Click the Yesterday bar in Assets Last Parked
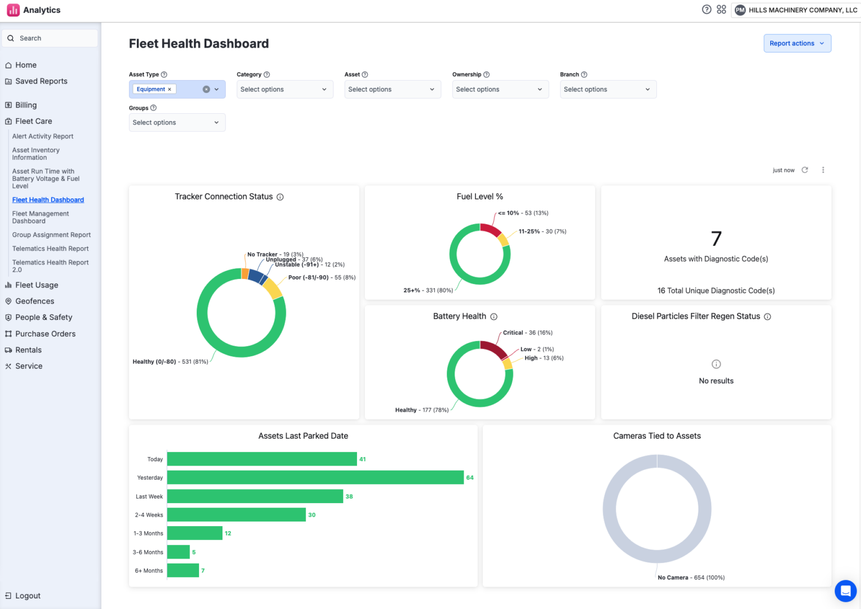This screenshot has width=861, height=609. click(315, 477)
